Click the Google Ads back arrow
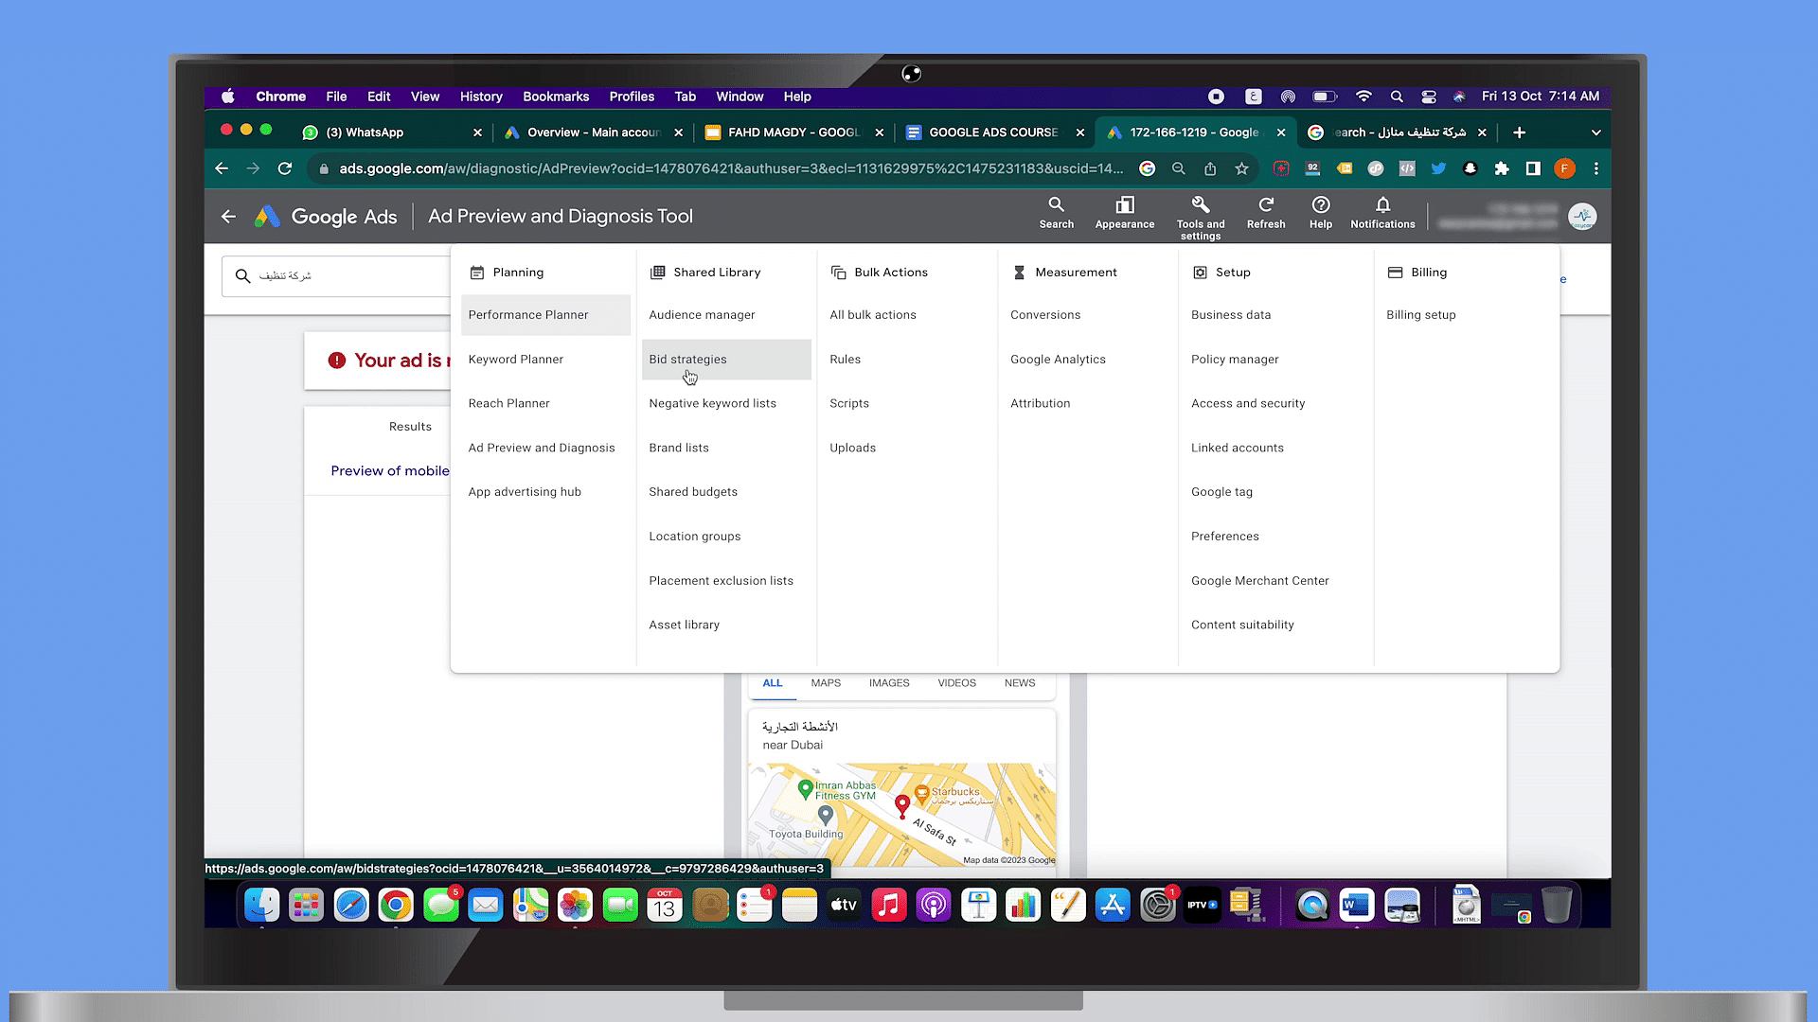Screen dimensions: 1818x1022 pyautogui.click(x=228, y=217)
